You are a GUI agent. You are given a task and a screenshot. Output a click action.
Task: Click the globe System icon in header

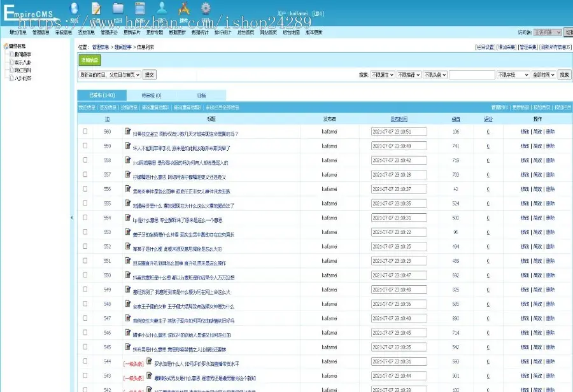[74, 8]
